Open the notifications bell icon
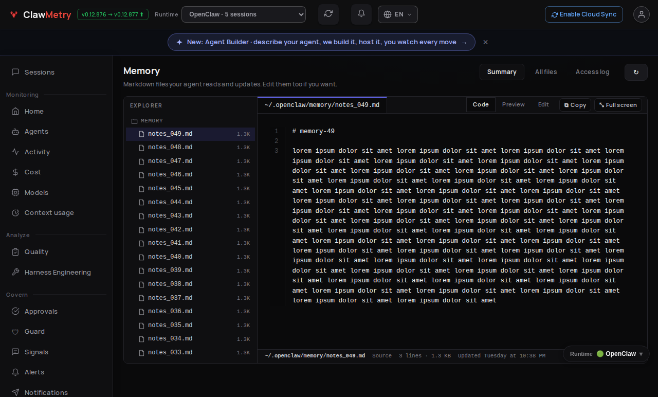This screenshot has width=658, height=397. (361, 14)
